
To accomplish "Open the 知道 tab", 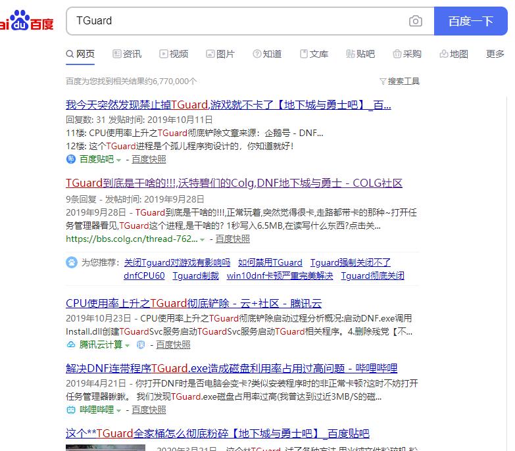I will [267, 54].
